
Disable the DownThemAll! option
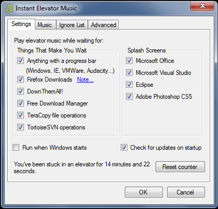[20, 92]
